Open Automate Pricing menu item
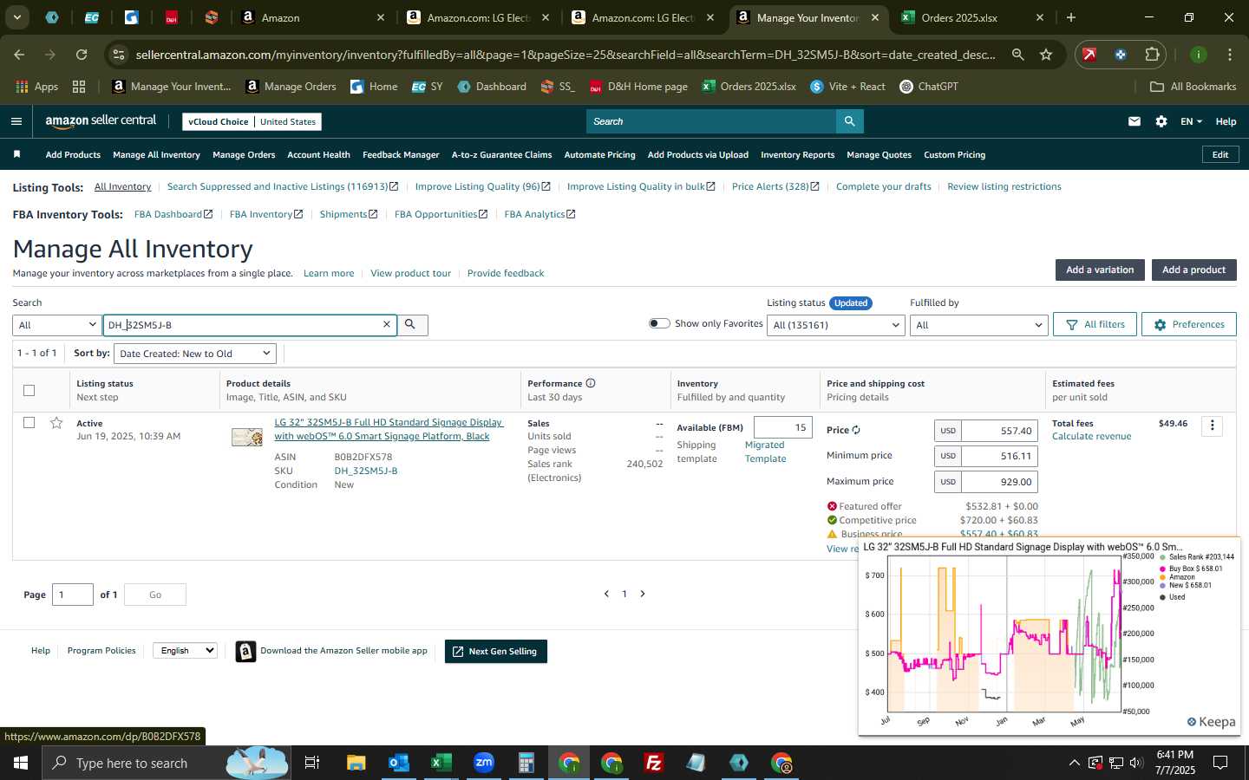 (599, 154)
